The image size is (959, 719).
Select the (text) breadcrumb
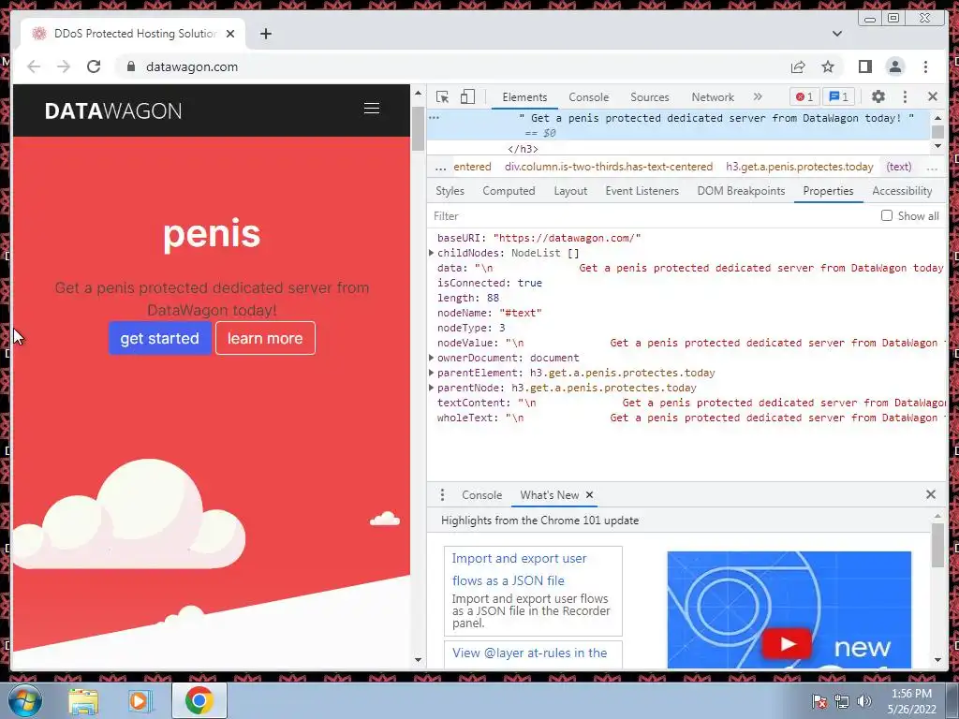899,167
